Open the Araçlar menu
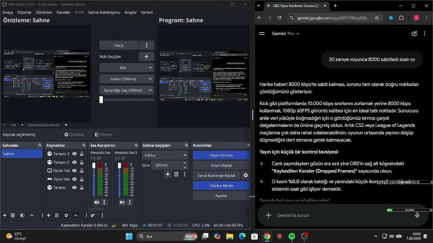The height and width of the screenshot is (243, 433). 131,12
